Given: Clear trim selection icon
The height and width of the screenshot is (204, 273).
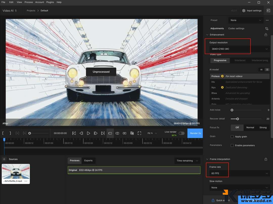Looking at the screenshot, I should pyautogui.click(x=17, y=133).
